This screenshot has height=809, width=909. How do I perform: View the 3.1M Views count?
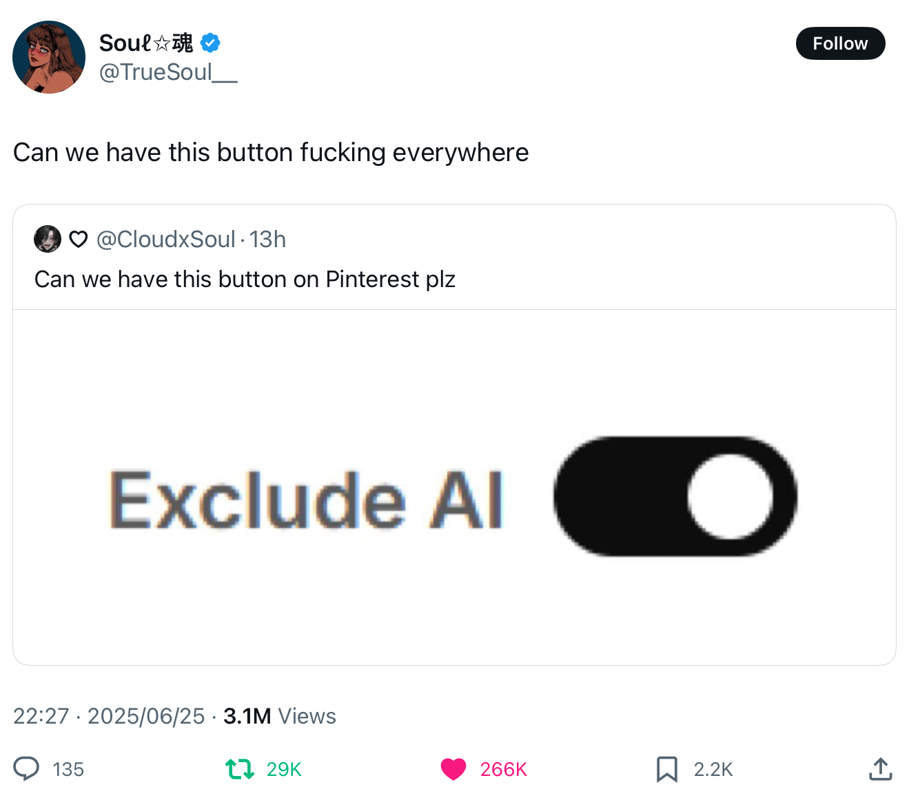[x=280, y=716]
